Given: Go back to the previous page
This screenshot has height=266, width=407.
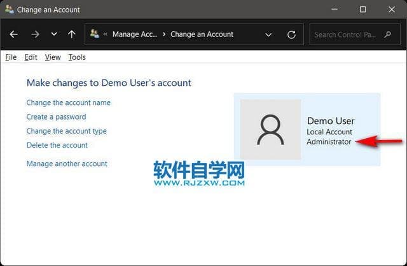Looking at the screenshot, I should [13, 34].
